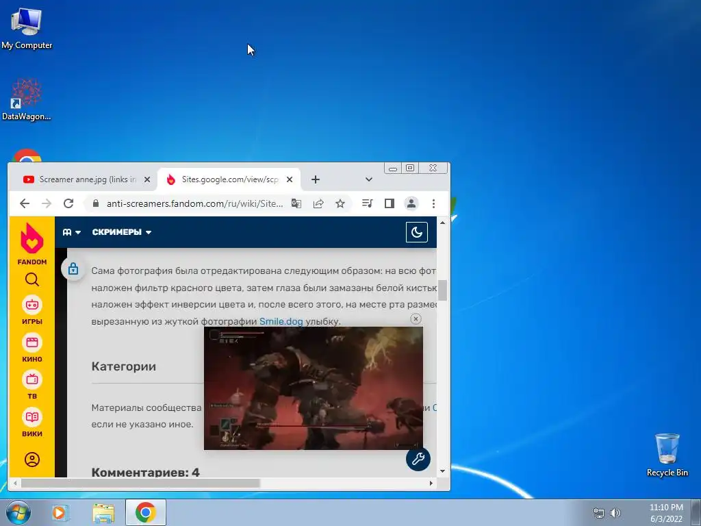Screen dimensions: 701x526
Task: Click the page lock protection icon
Action: point(73,268)
